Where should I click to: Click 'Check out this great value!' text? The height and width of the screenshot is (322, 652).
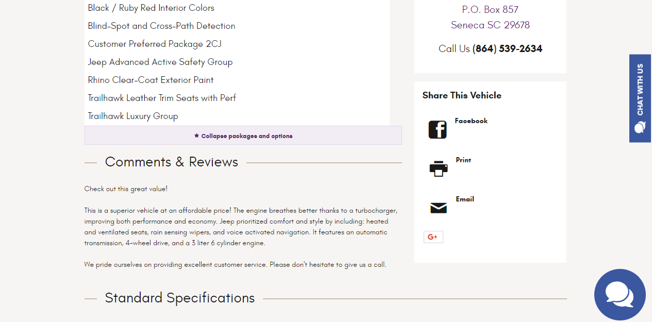(x=126, y=189)
